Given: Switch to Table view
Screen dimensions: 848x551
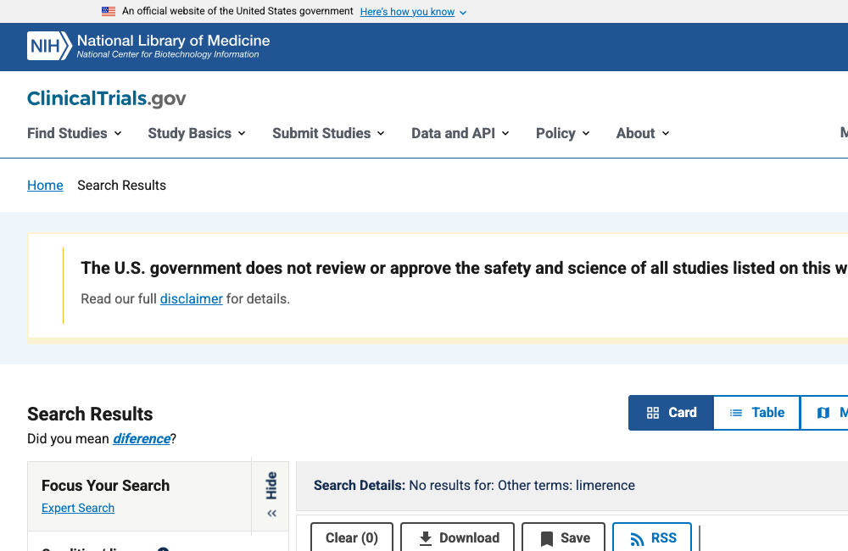Looking at the screenshot, I should pyautogui.click(x=756, y=413).
